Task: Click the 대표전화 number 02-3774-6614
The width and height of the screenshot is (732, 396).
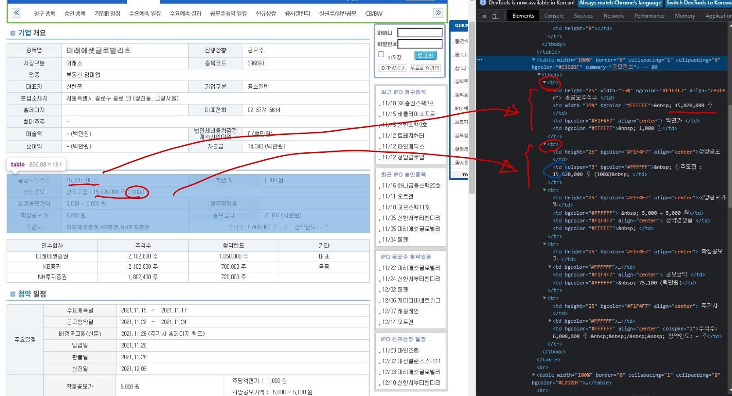Action: (x=264, y=110)
